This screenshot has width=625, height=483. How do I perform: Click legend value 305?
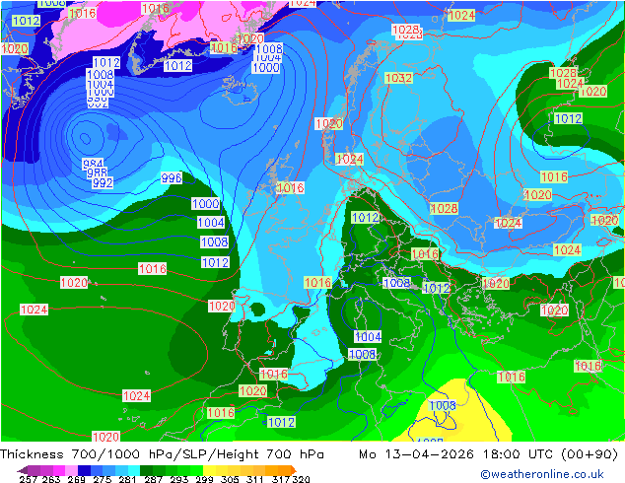click(230, 479)
